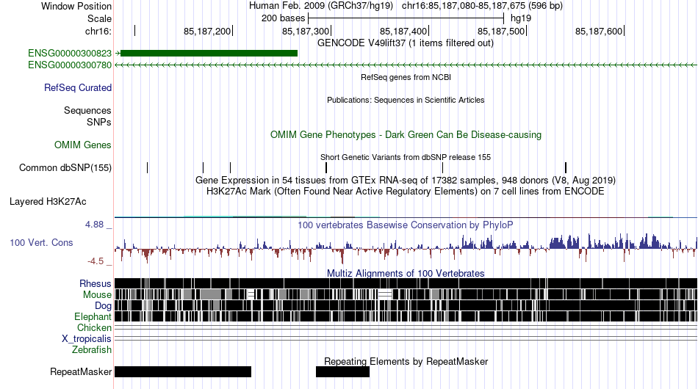Click the X_tropicalis alignment row label

tap(87, 339)
